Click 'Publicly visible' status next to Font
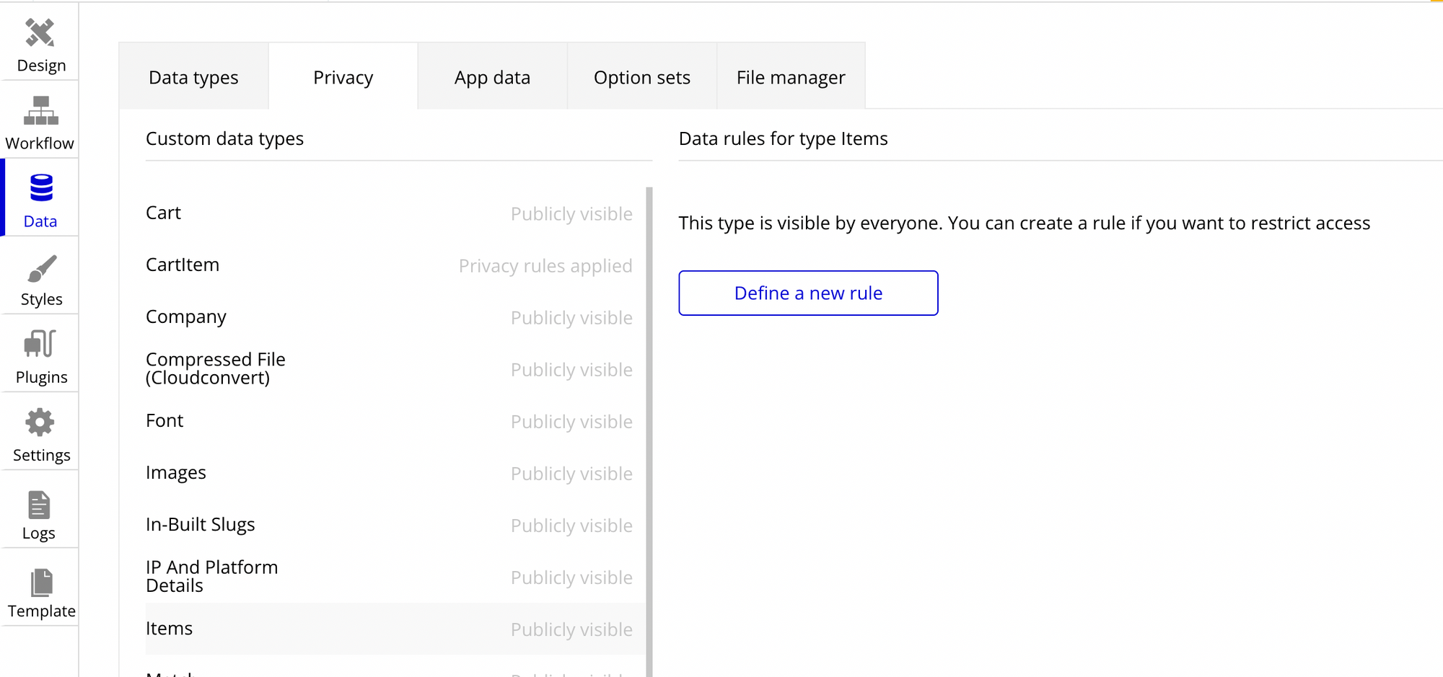1443x677 pixels. [571, 422]
